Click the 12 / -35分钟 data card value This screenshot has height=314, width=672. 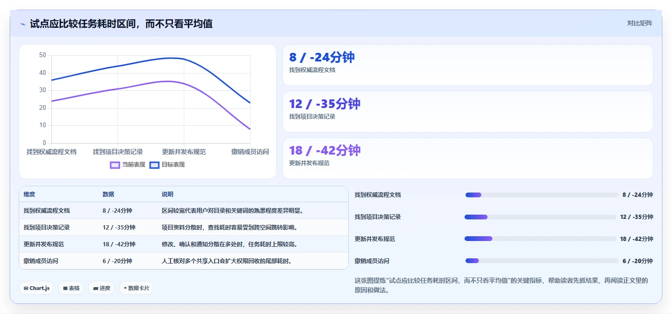pos(325,104)
